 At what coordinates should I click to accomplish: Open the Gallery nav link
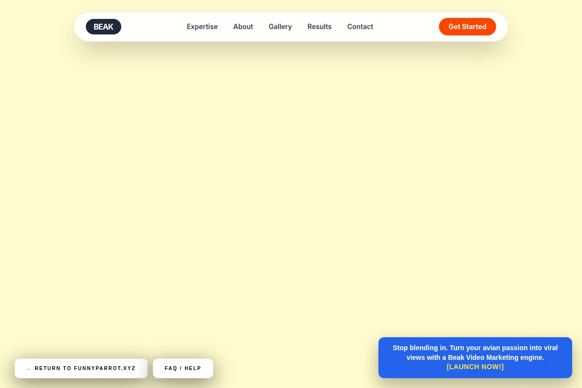click(x=280, y=27)
